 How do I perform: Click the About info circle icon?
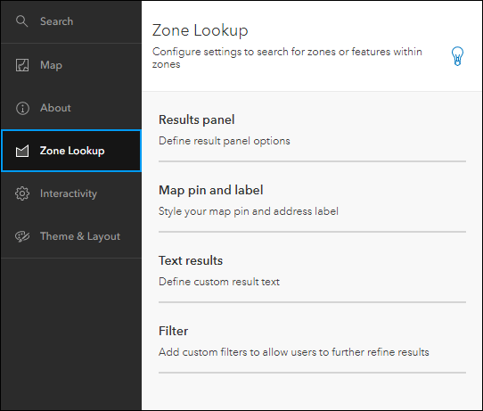tap(22, 108)
